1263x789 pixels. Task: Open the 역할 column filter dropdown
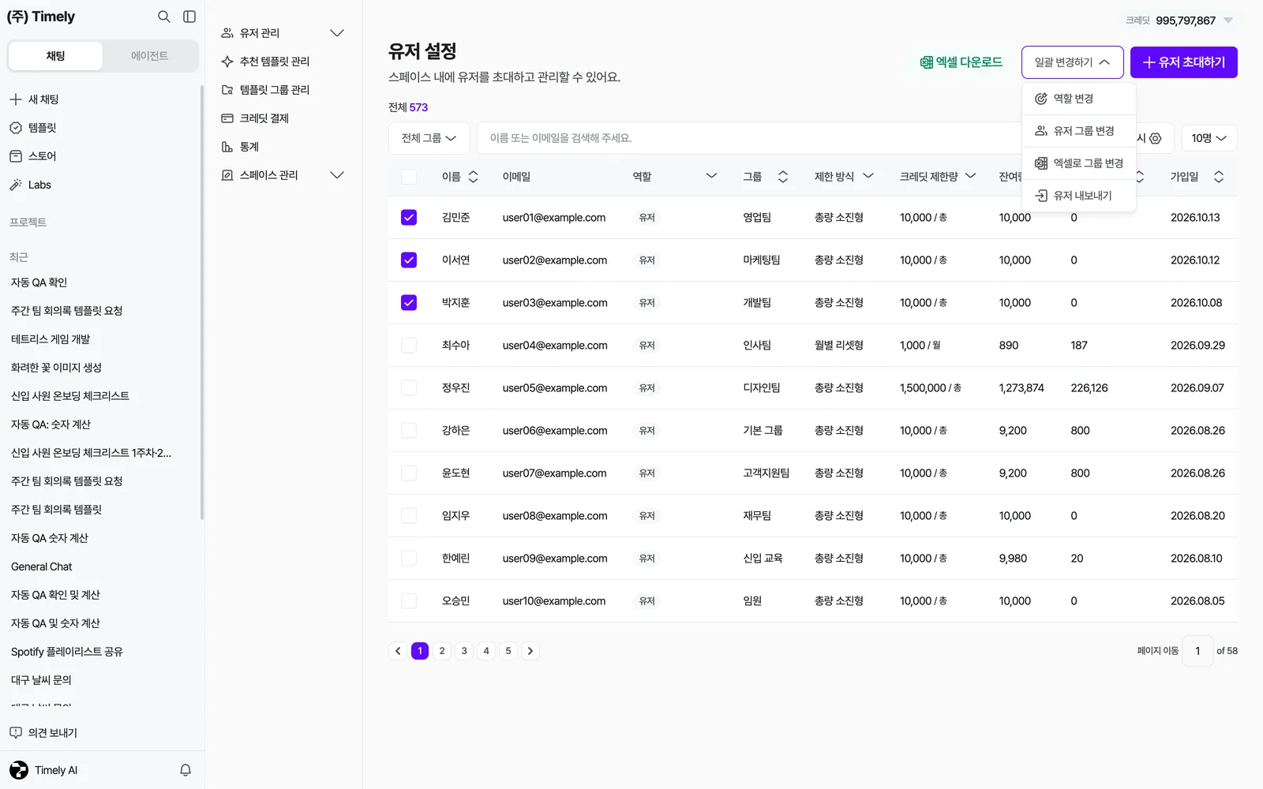(x=711, y=176)
